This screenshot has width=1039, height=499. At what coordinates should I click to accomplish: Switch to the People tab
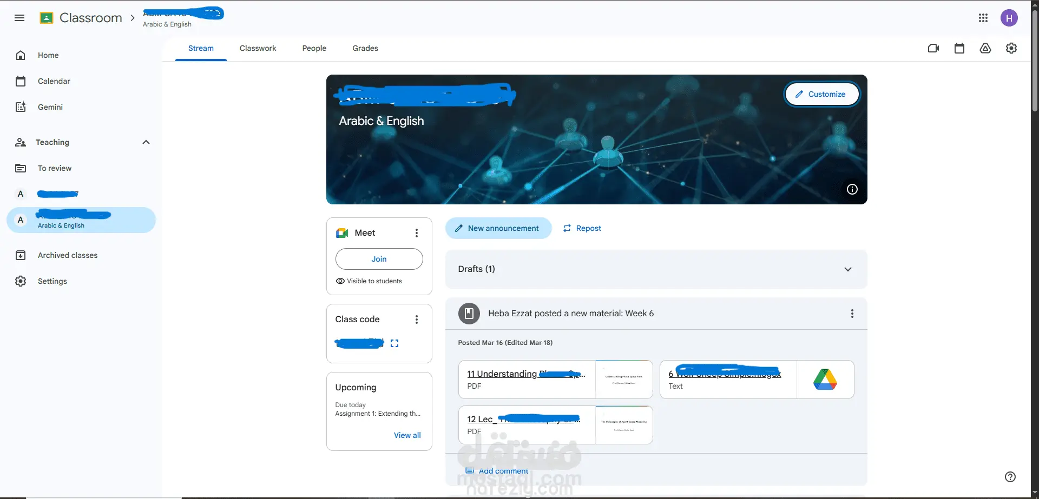click(x=314, y=48)
